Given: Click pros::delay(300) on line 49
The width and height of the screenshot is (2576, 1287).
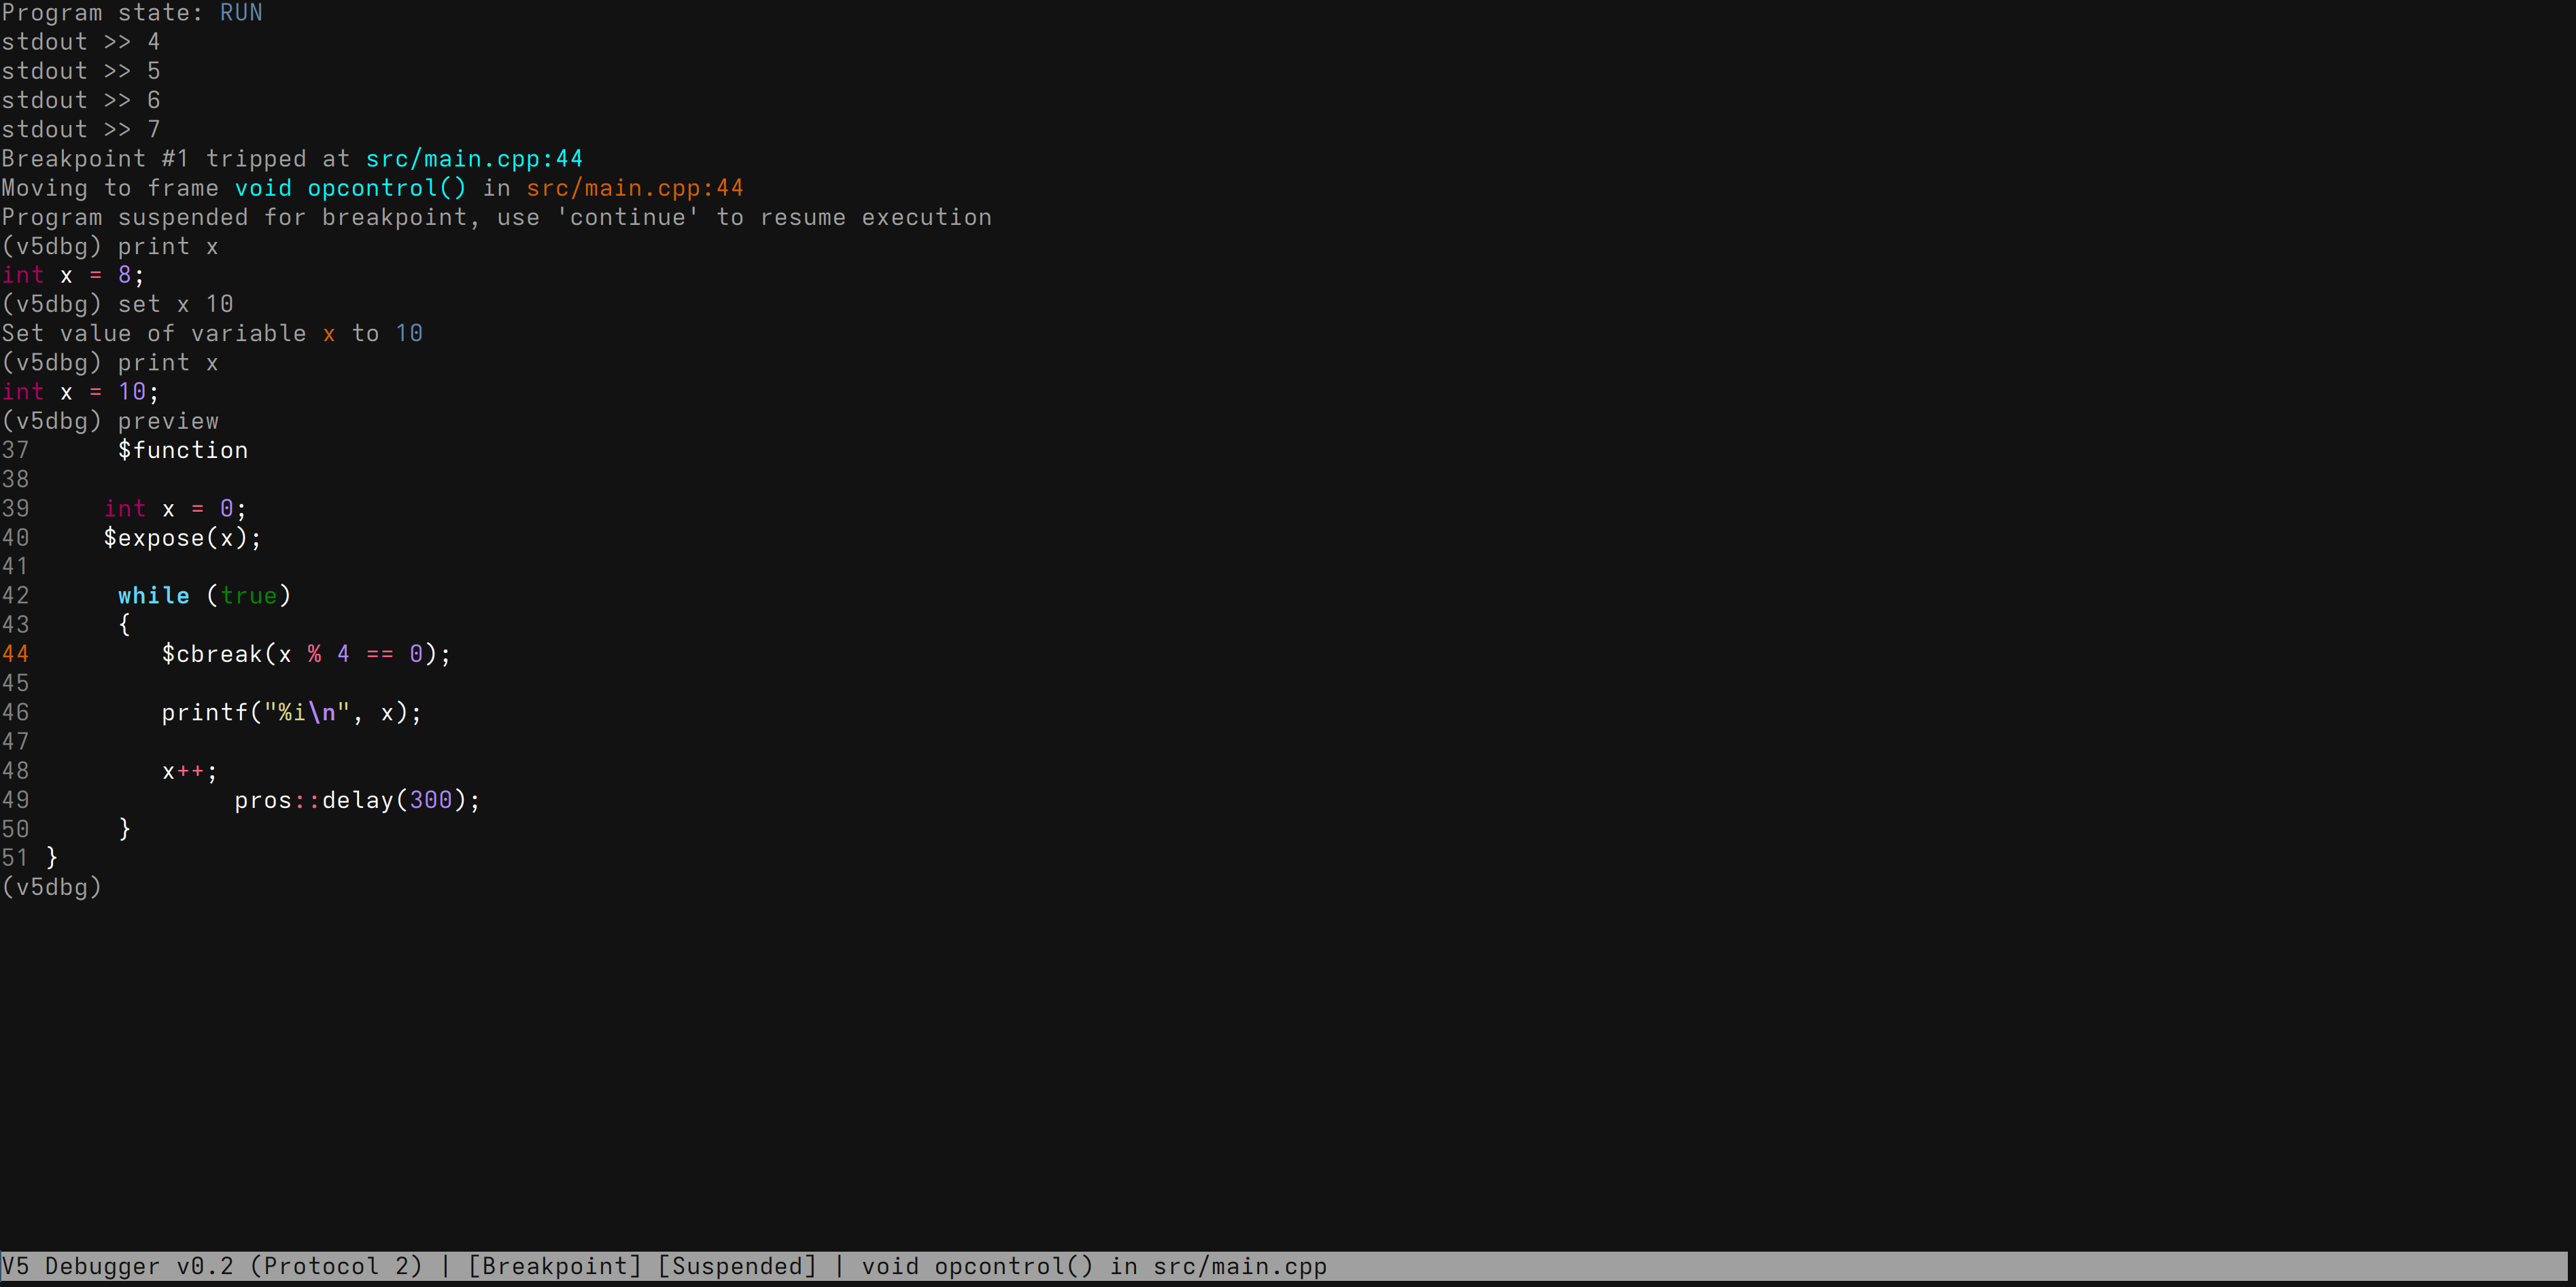Looking at the screenshot, I should (356, 799).
